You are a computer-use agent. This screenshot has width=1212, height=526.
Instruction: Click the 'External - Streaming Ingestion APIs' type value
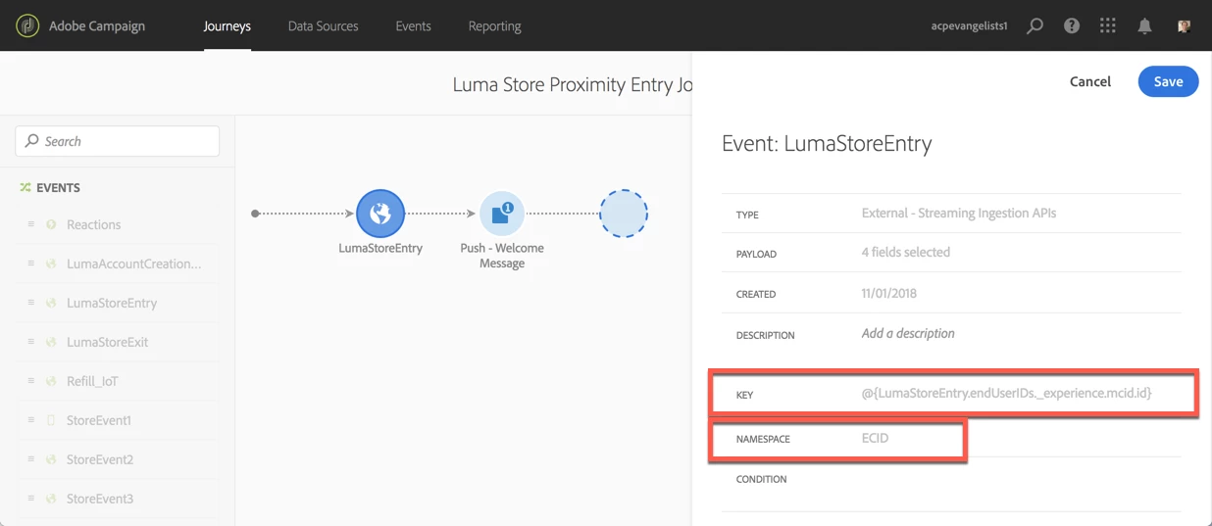(958, 213)
